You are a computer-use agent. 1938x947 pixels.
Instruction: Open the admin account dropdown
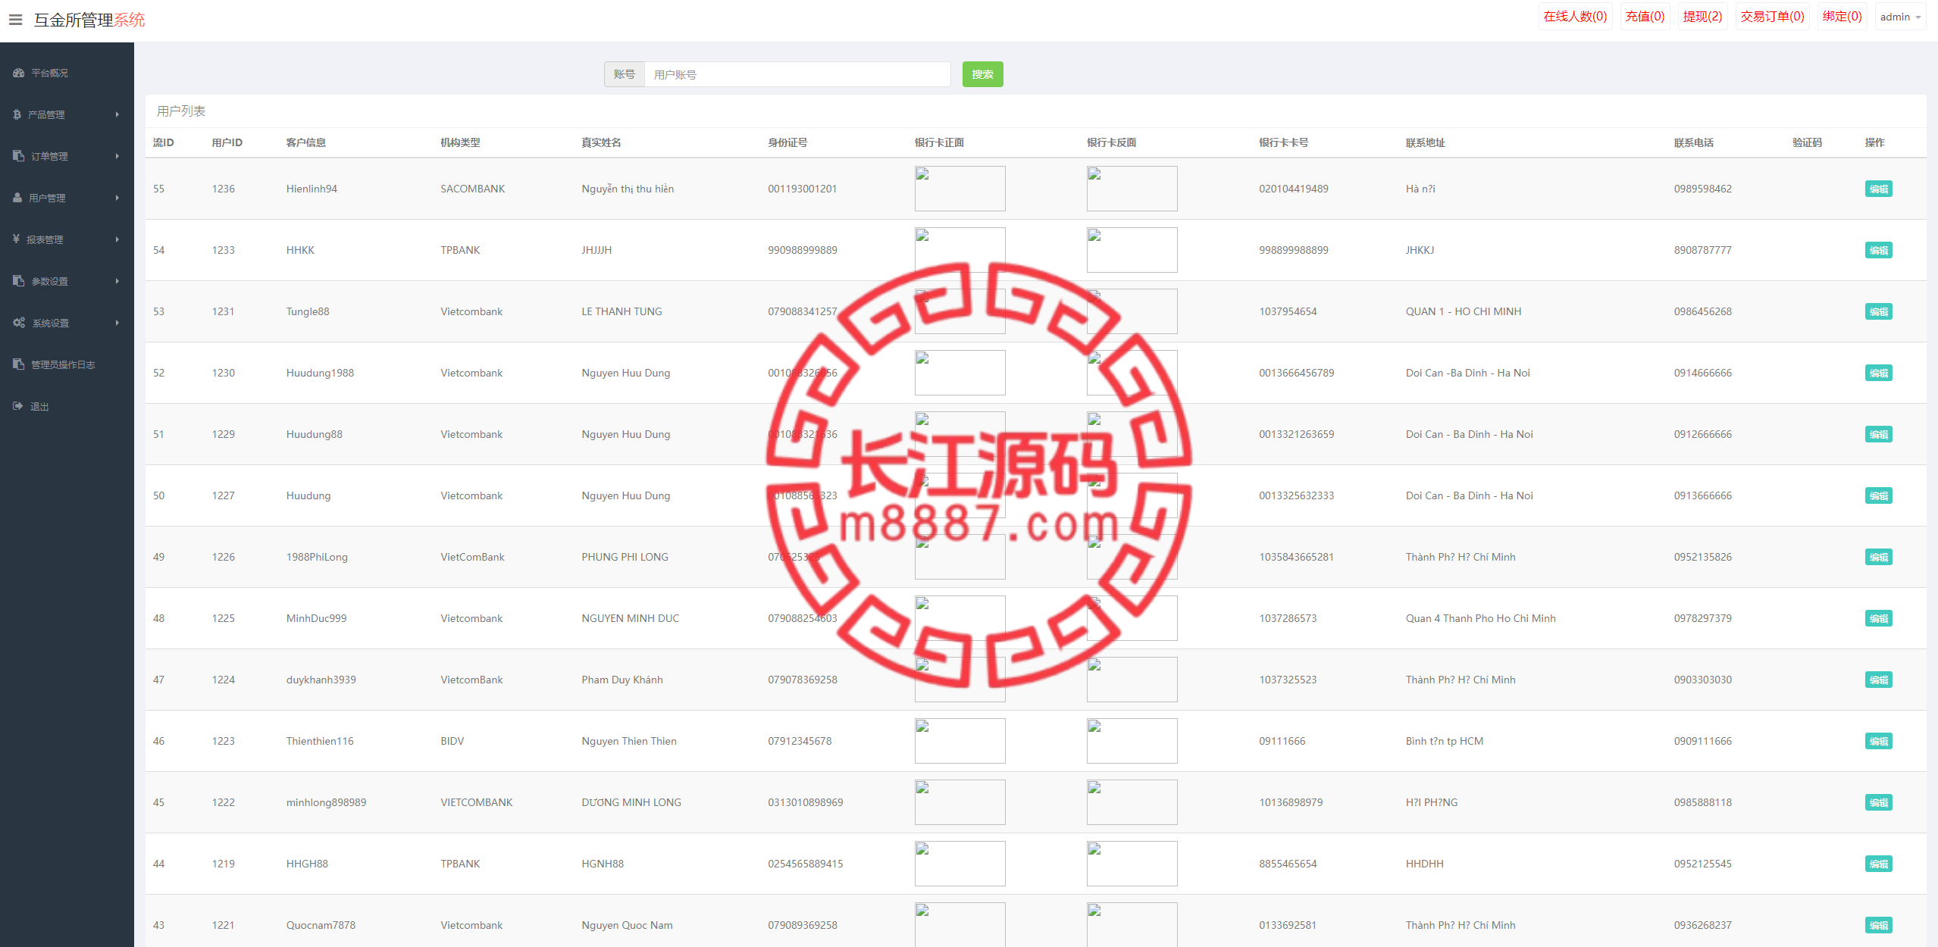[1900, 17]
